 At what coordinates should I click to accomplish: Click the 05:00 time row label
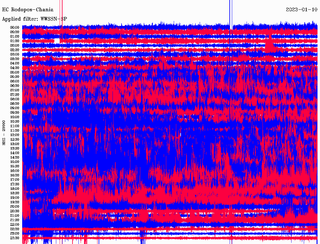(15, 72)
